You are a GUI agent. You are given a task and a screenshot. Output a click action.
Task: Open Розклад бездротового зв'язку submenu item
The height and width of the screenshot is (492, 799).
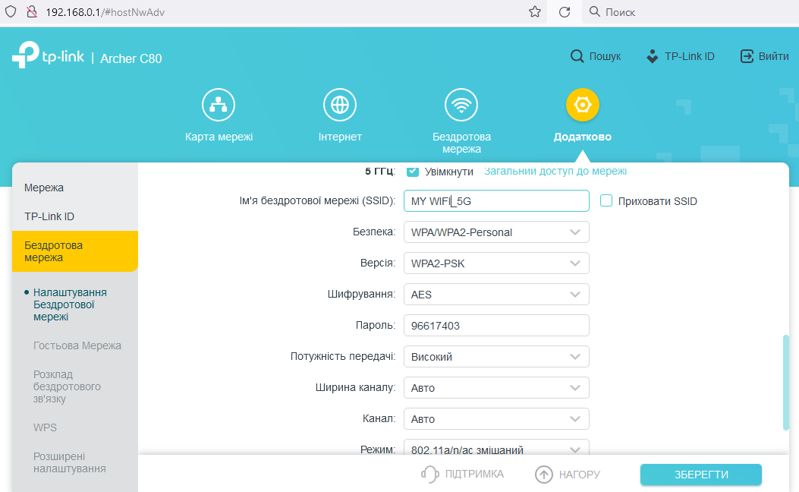pyautogui.click(x=67, y=386)
